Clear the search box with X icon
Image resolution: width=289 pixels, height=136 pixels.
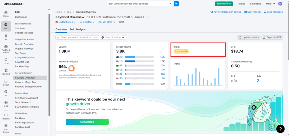[170, 4]
